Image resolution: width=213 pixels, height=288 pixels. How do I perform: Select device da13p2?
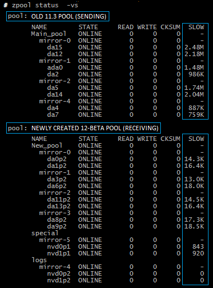pyautogui.click(x=59, y=206)
